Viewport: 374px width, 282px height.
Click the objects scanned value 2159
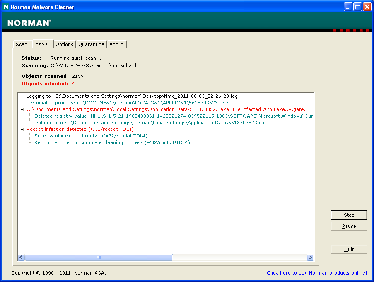point(78,76)
